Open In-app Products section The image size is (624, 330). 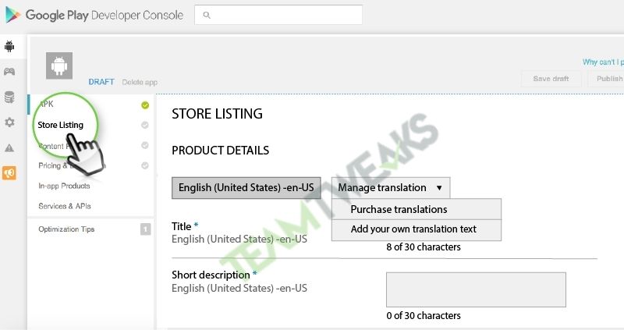pyautogui.click(x=64, y=186)
